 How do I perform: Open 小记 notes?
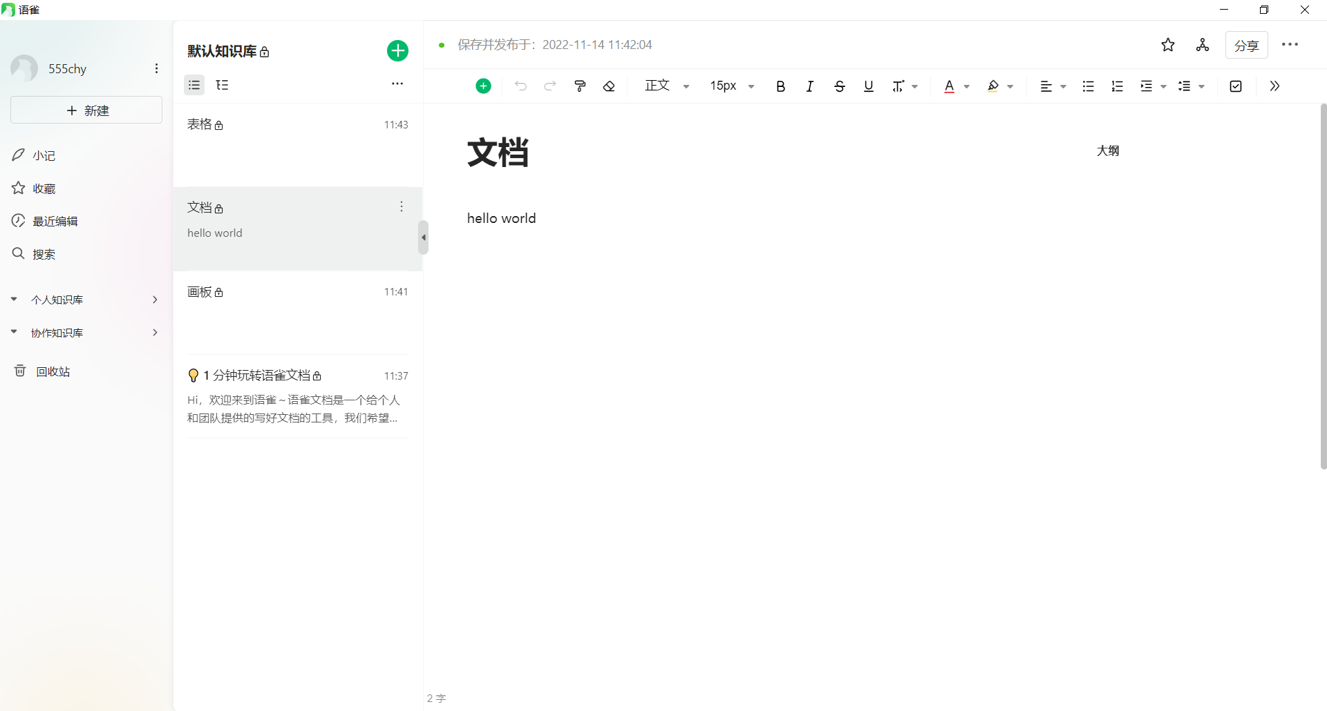click(34, 155)
